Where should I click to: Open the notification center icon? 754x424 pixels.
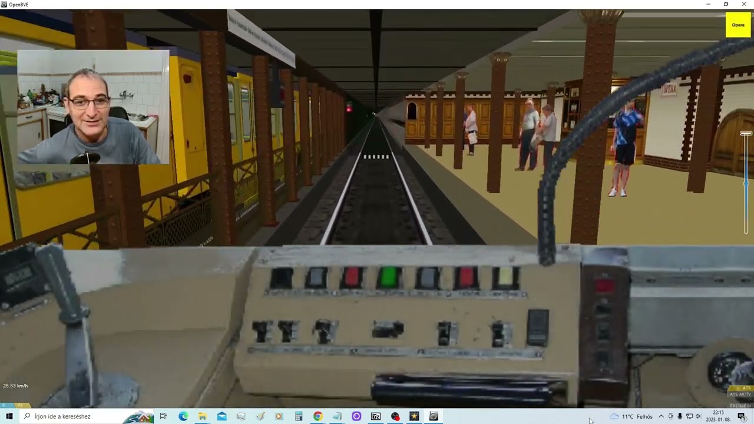[741, 416]
